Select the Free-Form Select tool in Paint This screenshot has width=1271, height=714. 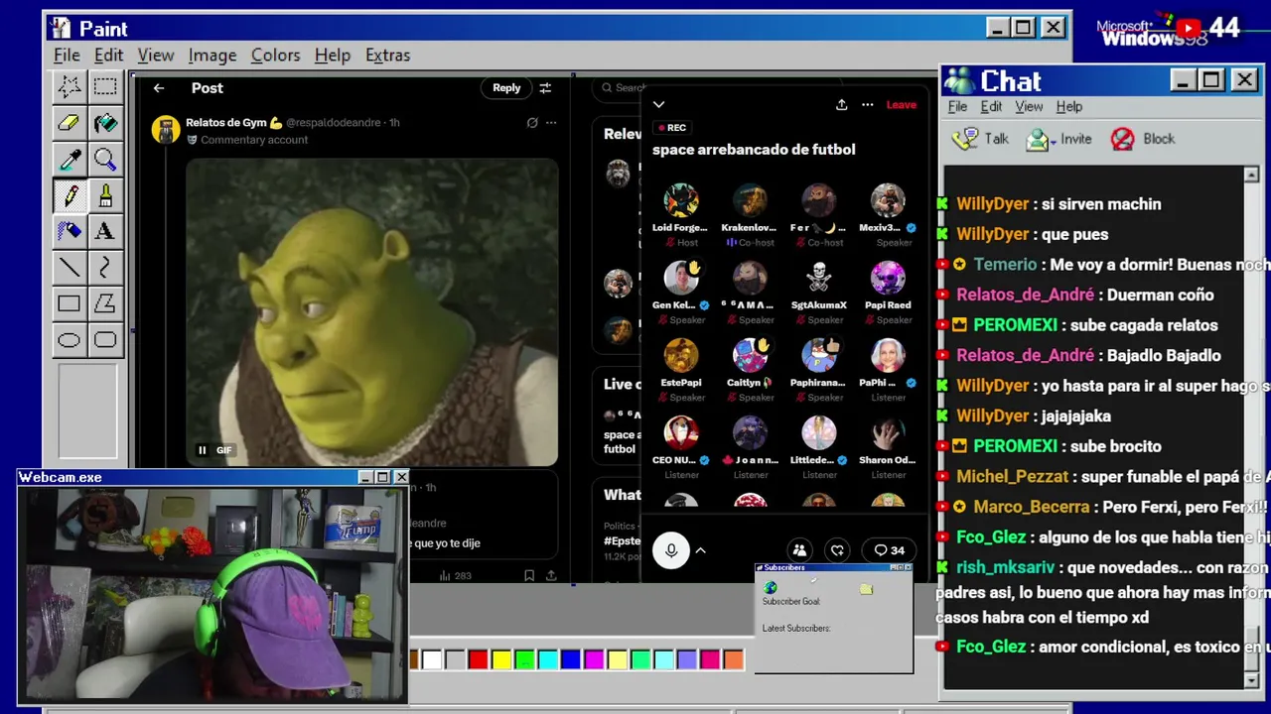69,86
